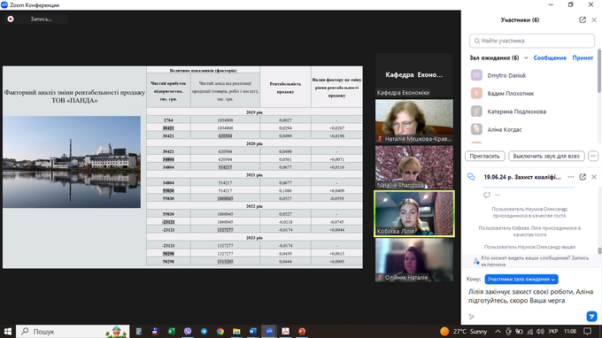This screenshot has height=338, width=602.
Task: Click the chat bubbles icon in the chat header
Action: click(x=471, y=177)
